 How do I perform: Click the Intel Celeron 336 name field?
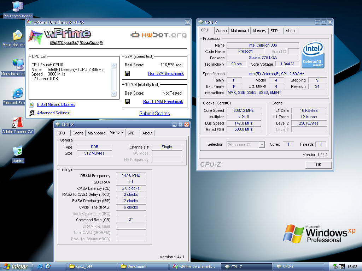(x=263, y=45)
